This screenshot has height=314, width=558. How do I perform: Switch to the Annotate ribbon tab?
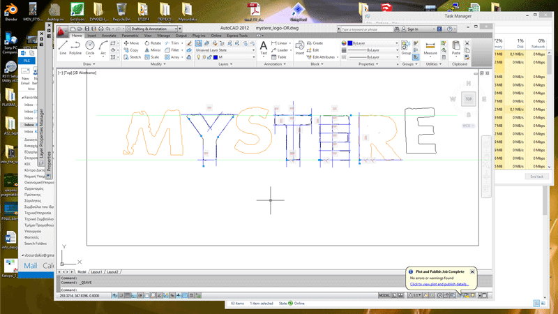pos(109,35)
